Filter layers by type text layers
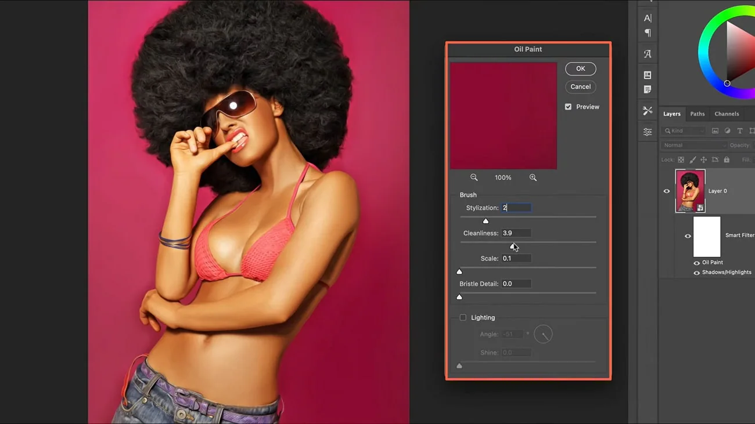Viewport: 755px width, 424px height. (x=739, y=131)
